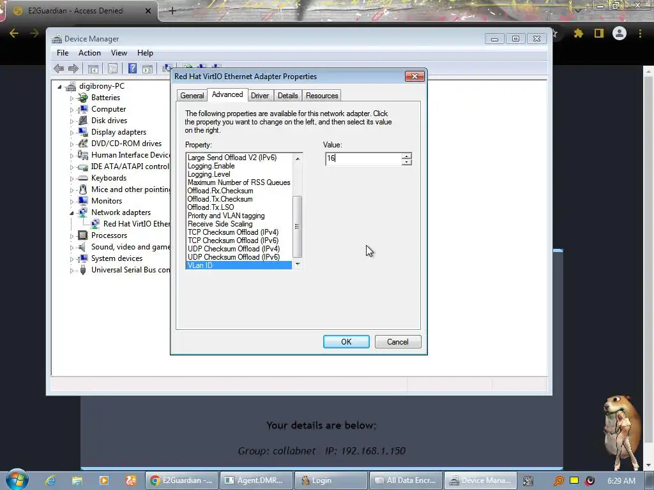Switch to E2Guardian Chrome taskbar button

pyautogui.click(x=181, y=480)
